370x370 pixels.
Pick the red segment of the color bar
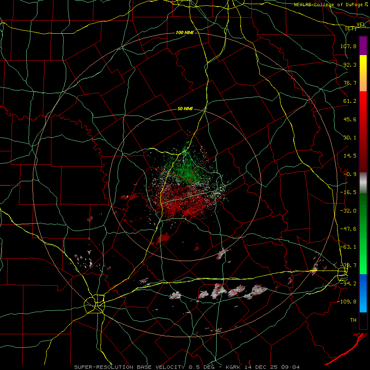363,132
